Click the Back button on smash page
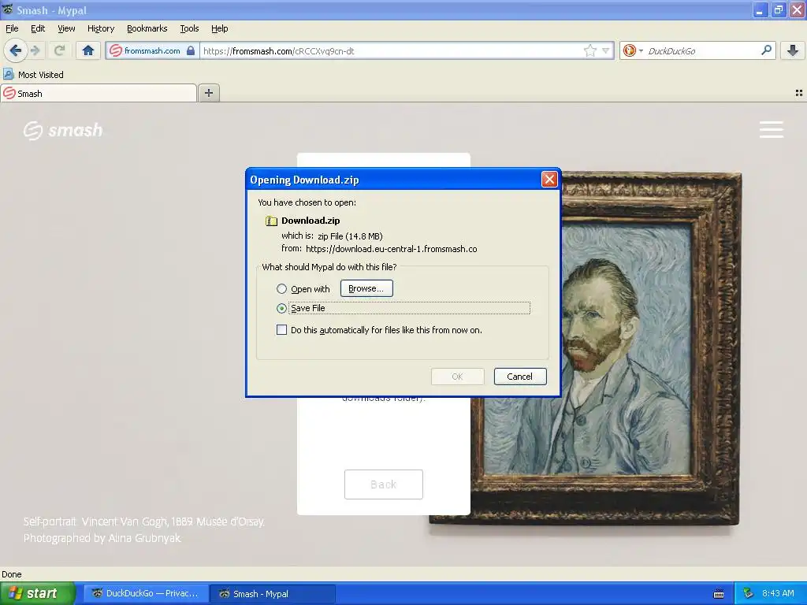The height and width of the screenshot is (605, 807). [384, 484]
